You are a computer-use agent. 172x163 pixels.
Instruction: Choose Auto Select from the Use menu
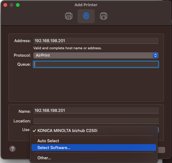94,141
